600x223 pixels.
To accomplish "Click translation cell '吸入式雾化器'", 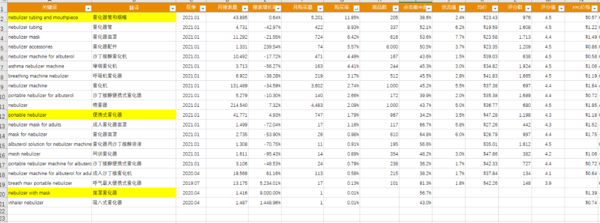I will [x=134, y=203].
